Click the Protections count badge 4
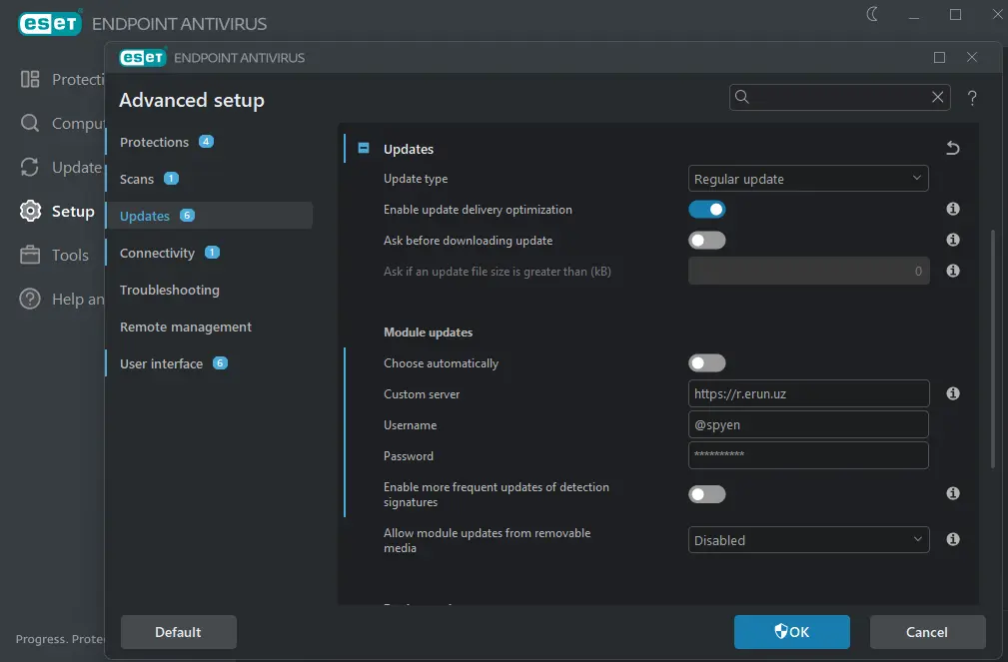The image size is (1008, 662). coord(206,142)
